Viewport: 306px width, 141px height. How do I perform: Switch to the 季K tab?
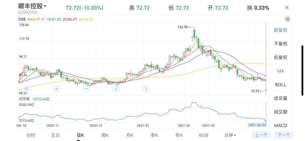(154, 135)
